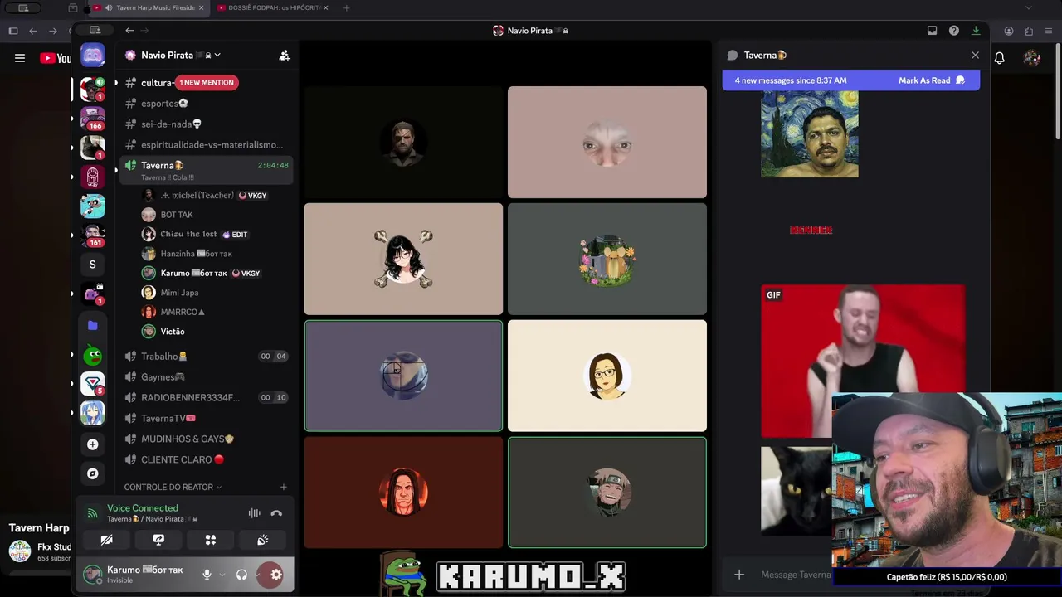Join the Trabalho voice channel
The height and width of the screenshot is (597, 1062).
[207, 357]
